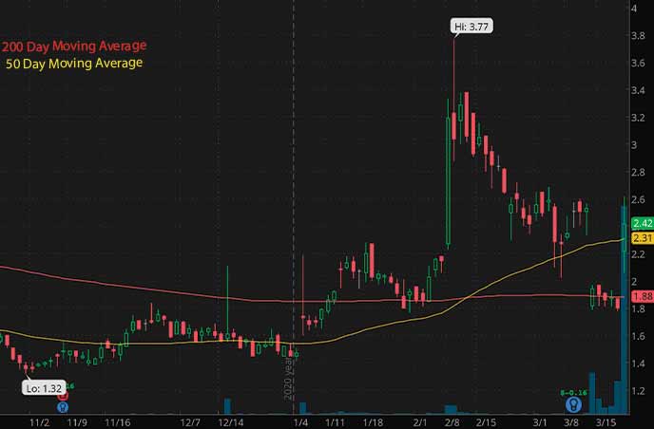Click the Lo: 1.32 price bubble

coord(44,388)
